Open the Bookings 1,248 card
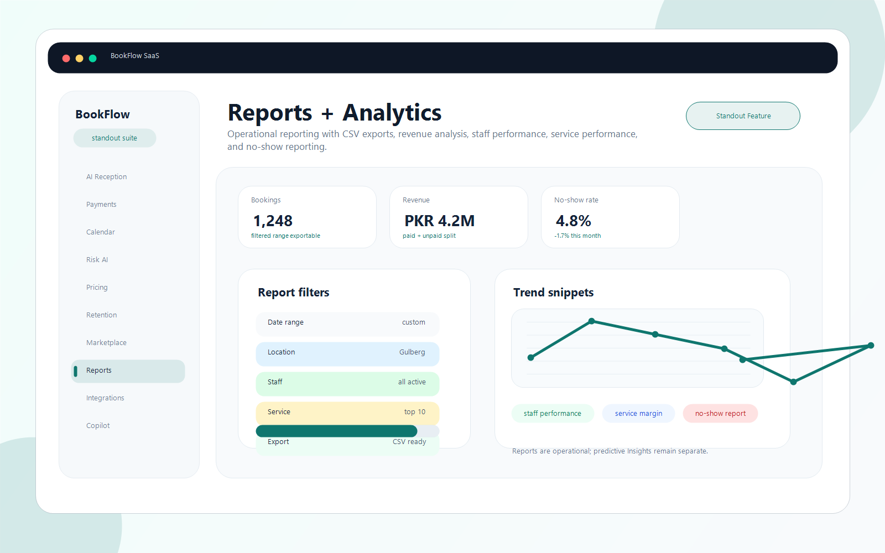Viewport: 885px width, 553px height. [x=307, y=217]
